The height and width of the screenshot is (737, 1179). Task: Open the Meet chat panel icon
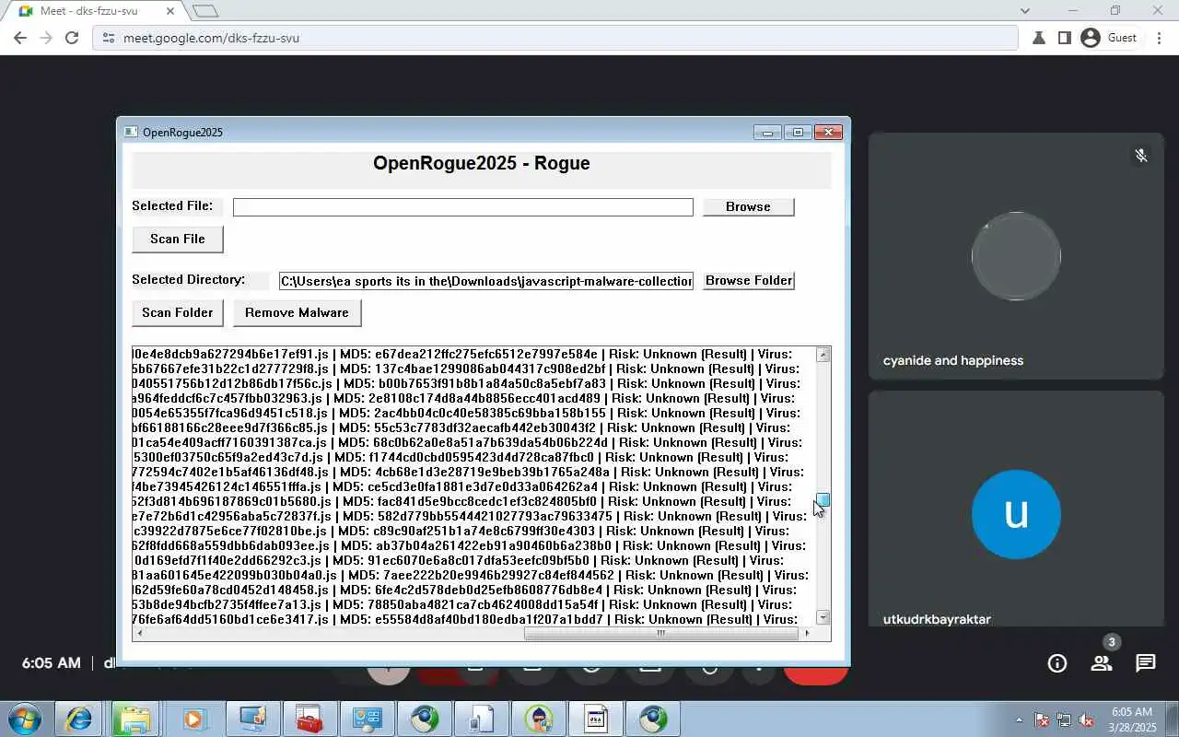pyautogui.click(x=1145, y=663)
